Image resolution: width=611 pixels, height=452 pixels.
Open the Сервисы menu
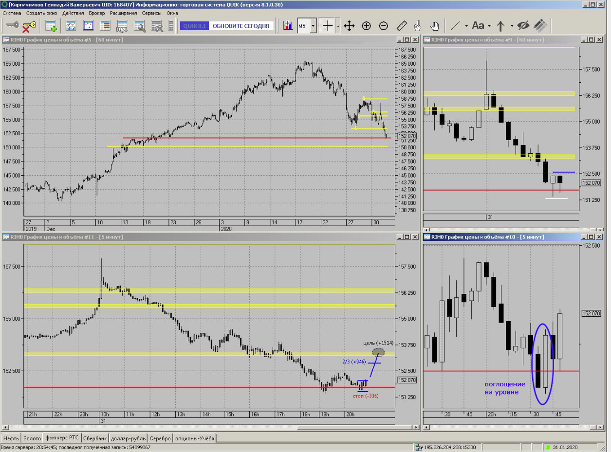(x=152, y=13)
